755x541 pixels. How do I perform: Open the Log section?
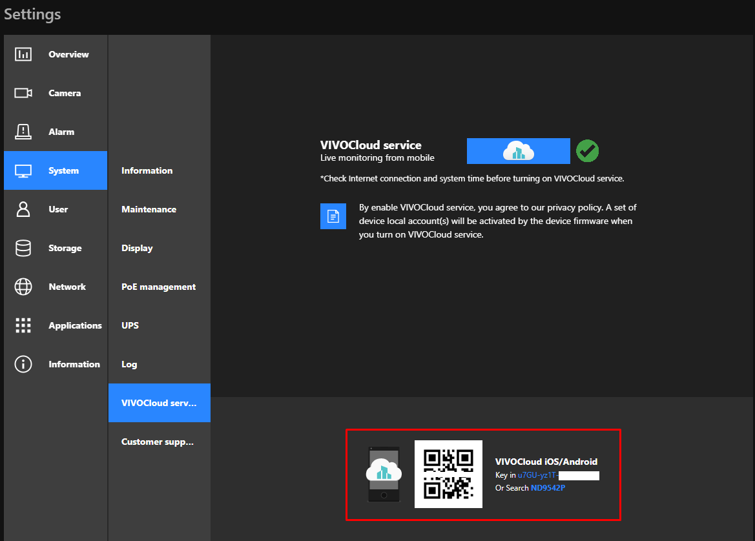[x=129, y=364]
